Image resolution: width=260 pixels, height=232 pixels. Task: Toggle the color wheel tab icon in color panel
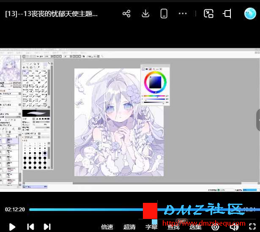(143, 69)
